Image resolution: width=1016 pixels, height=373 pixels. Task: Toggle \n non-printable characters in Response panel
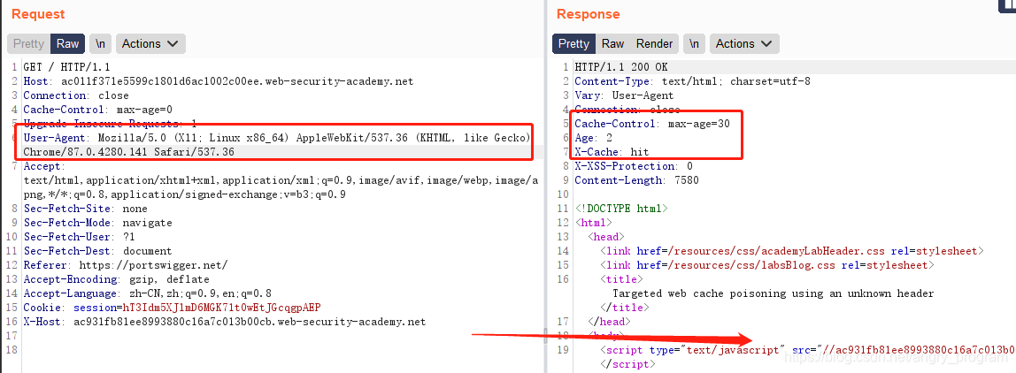point(694,43)
